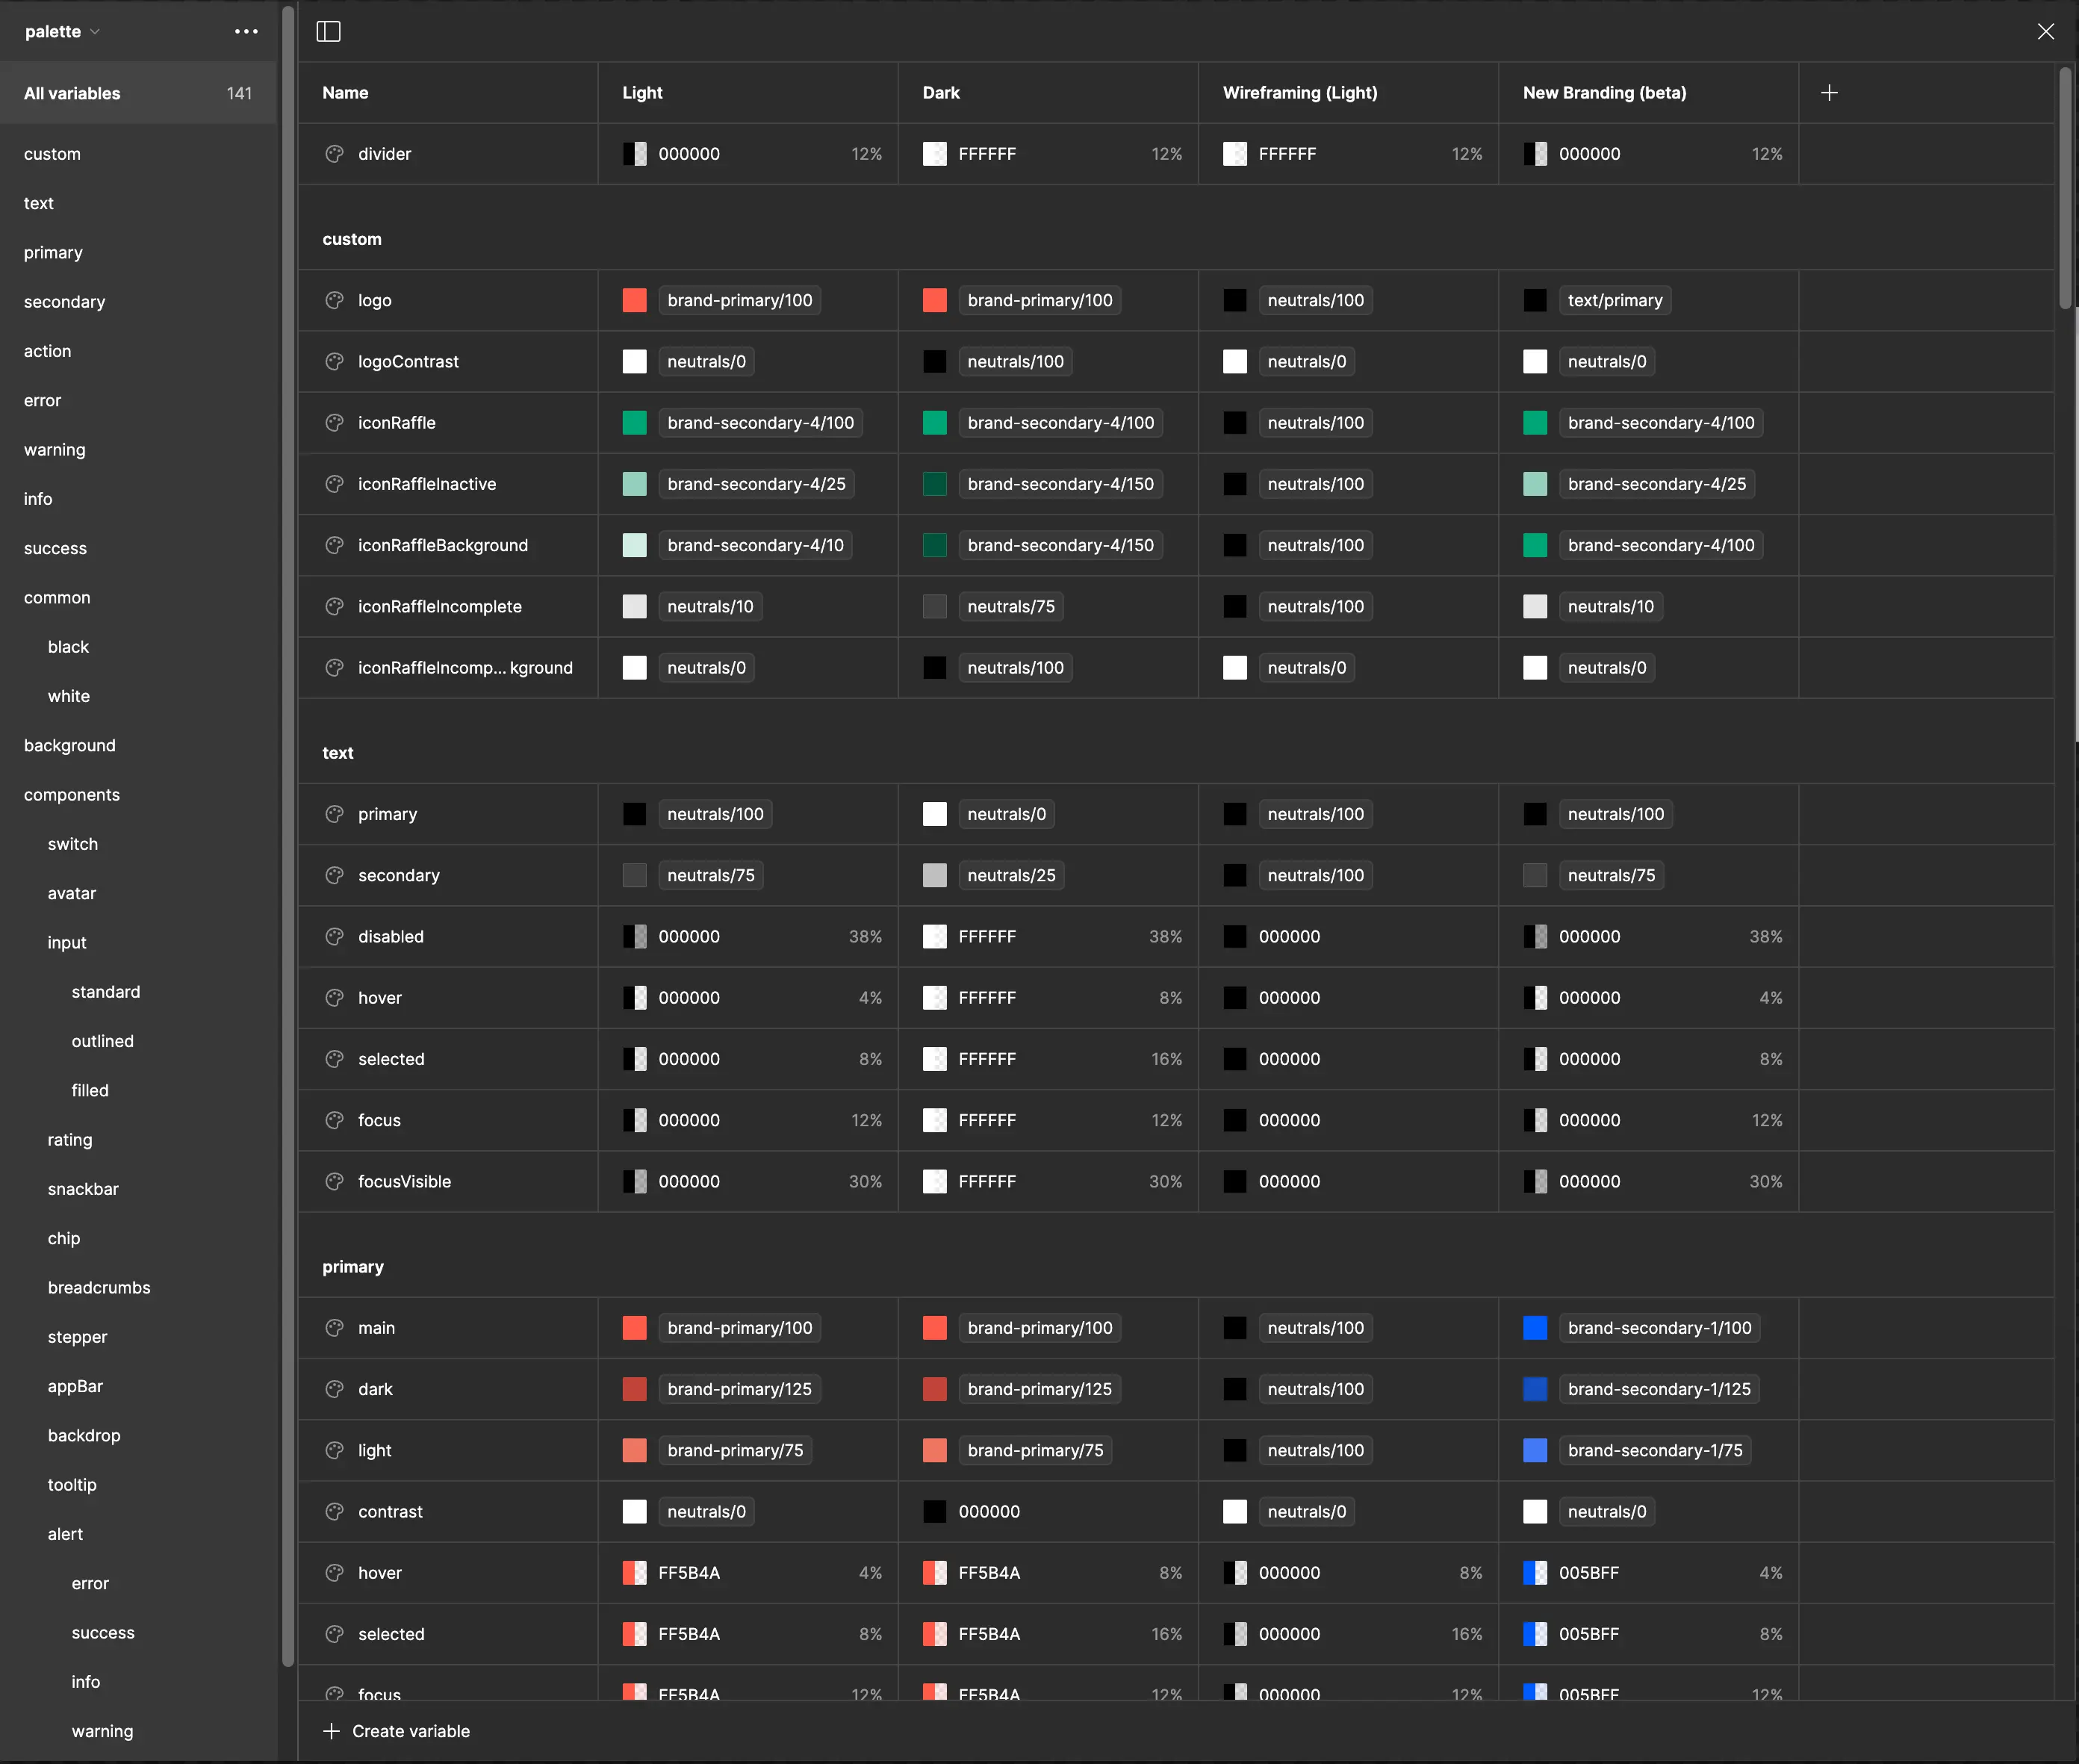Click the palette icon beside logoContrast
This screenshot has height=1764, width=2079.
(334, 361)
